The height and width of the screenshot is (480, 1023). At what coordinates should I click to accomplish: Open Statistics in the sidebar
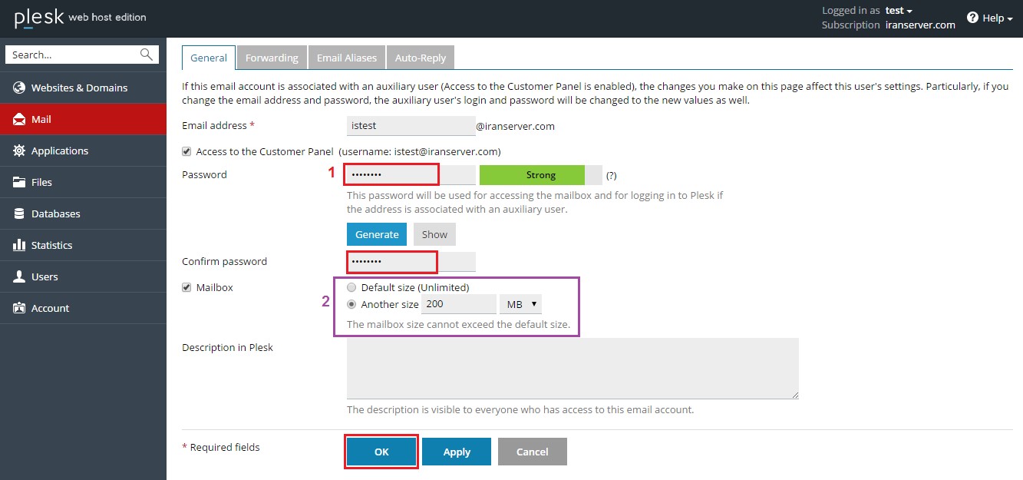(83, 245)
